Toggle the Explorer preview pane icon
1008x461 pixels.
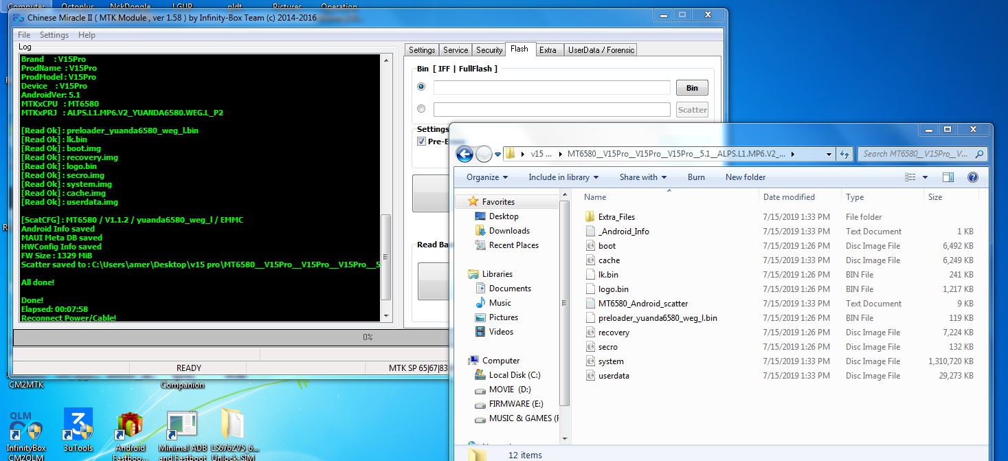tap(948, 177)
